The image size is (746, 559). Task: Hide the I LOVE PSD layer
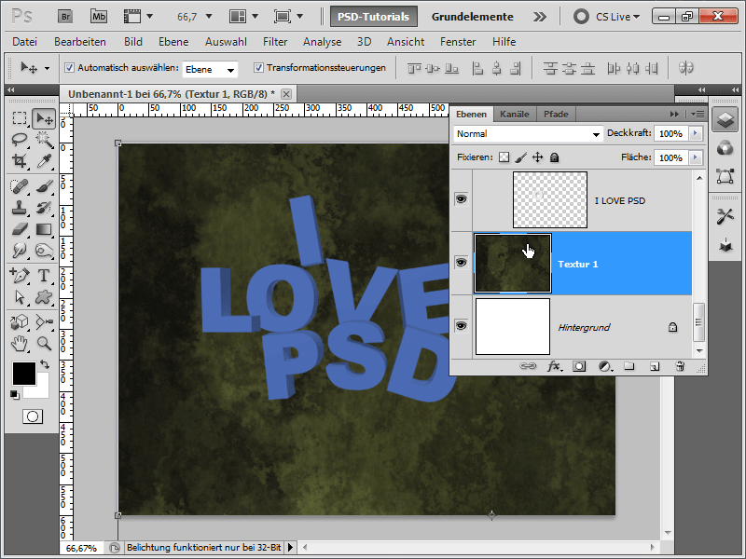[461, 198]
